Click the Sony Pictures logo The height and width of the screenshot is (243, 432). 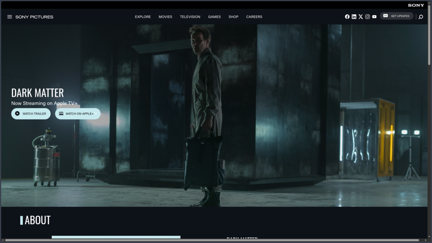pyautogui.click(x=34, y=17)
